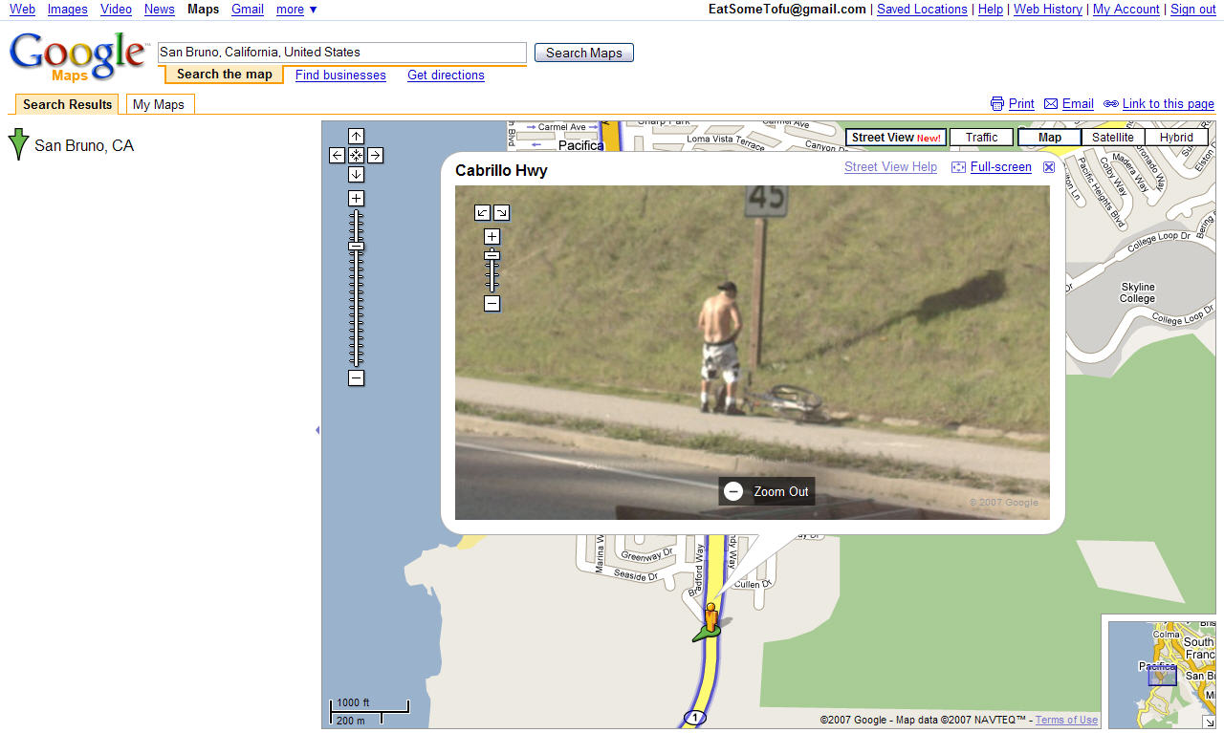Viewport: 1224px width, 733px height.
Task: Click the orange pegman on the map
Action: click(x=710, y=616)
